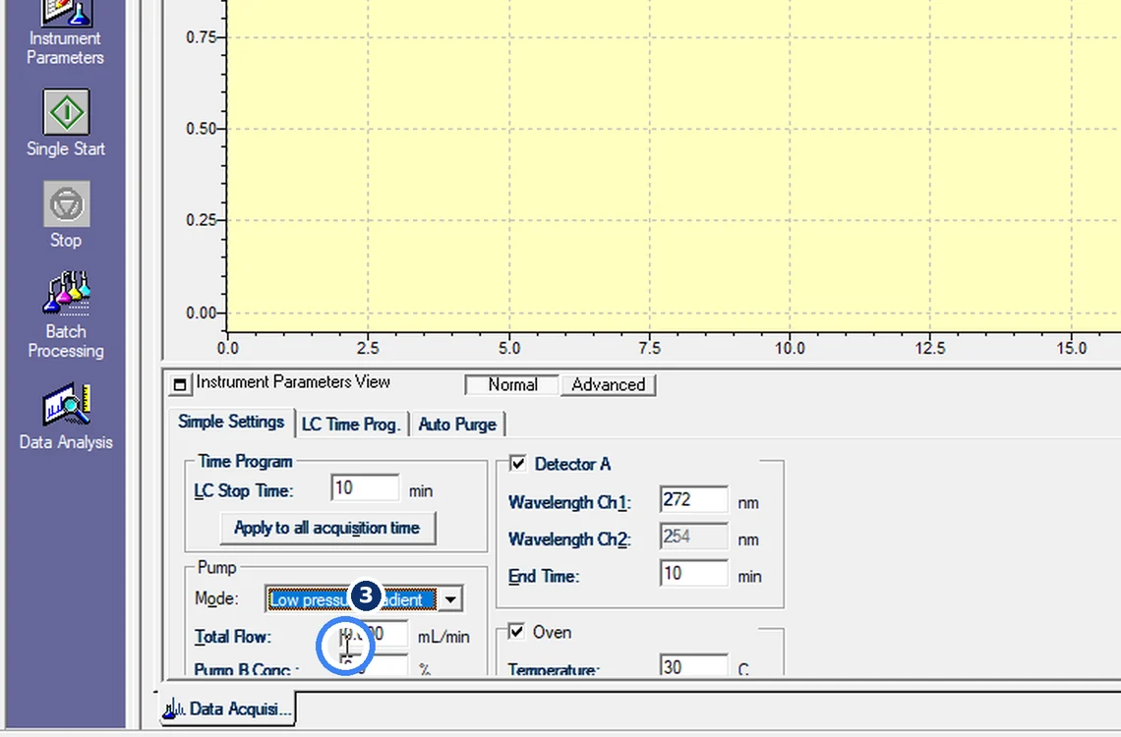The image size is (1121, 737).
Task: Click the 'Wavelength Ch2:' label
Action: point(569,539)
